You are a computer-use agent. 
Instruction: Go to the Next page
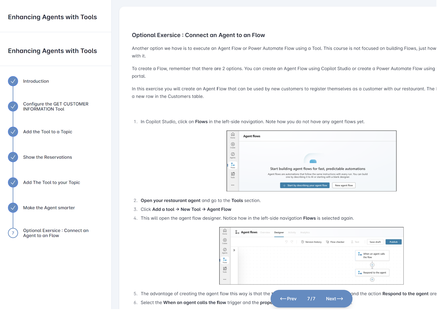[x=334, y=299]
